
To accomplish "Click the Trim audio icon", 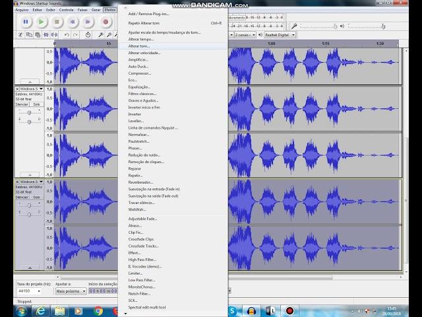I will pos(46,35).
